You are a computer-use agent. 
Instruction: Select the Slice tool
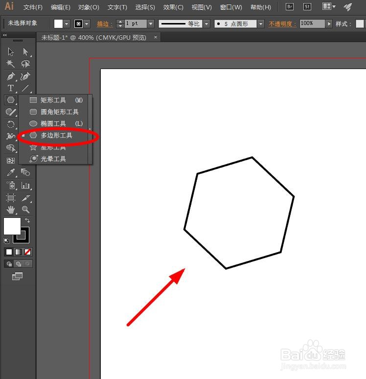25,198
